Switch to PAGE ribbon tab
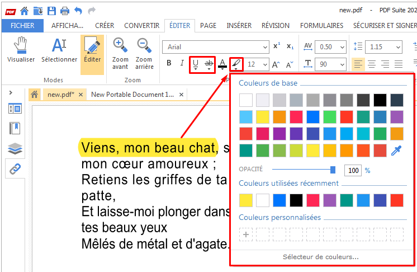The image size is (417, 272). coord(208,26)
